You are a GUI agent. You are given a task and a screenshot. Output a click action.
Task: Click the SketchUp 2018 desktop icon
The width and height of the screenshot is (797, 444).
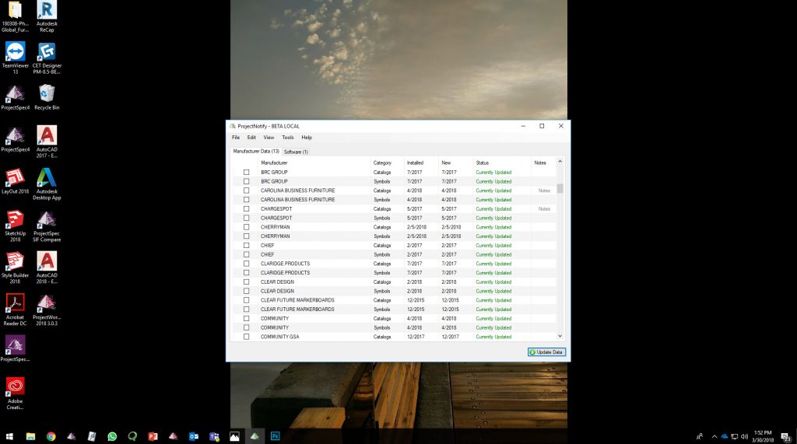(14, 219)
